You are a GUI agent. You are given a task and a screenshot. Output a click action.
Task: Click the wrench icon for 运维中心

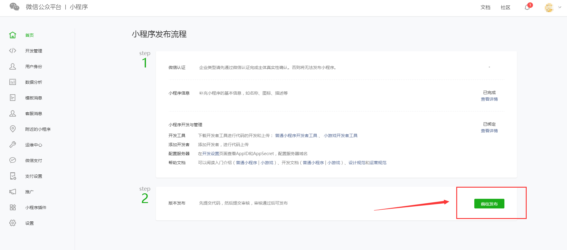(13, 145)
